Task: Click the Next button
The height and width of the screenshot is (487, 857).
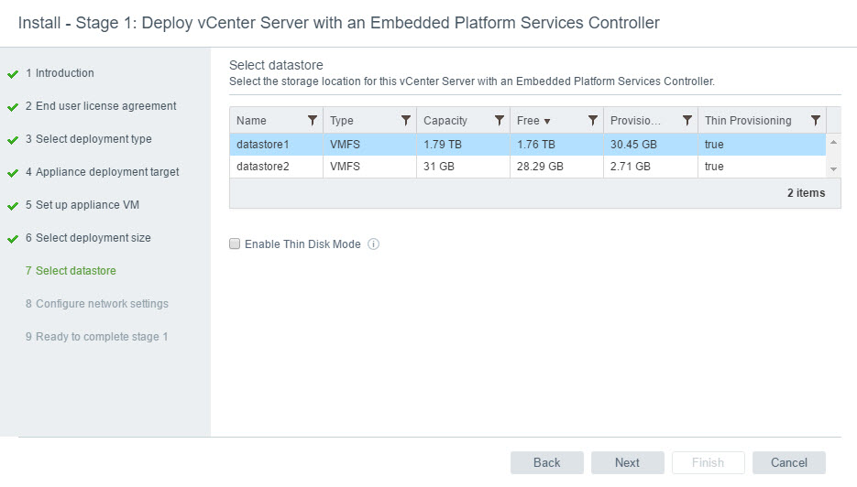Action: [627, 462]
